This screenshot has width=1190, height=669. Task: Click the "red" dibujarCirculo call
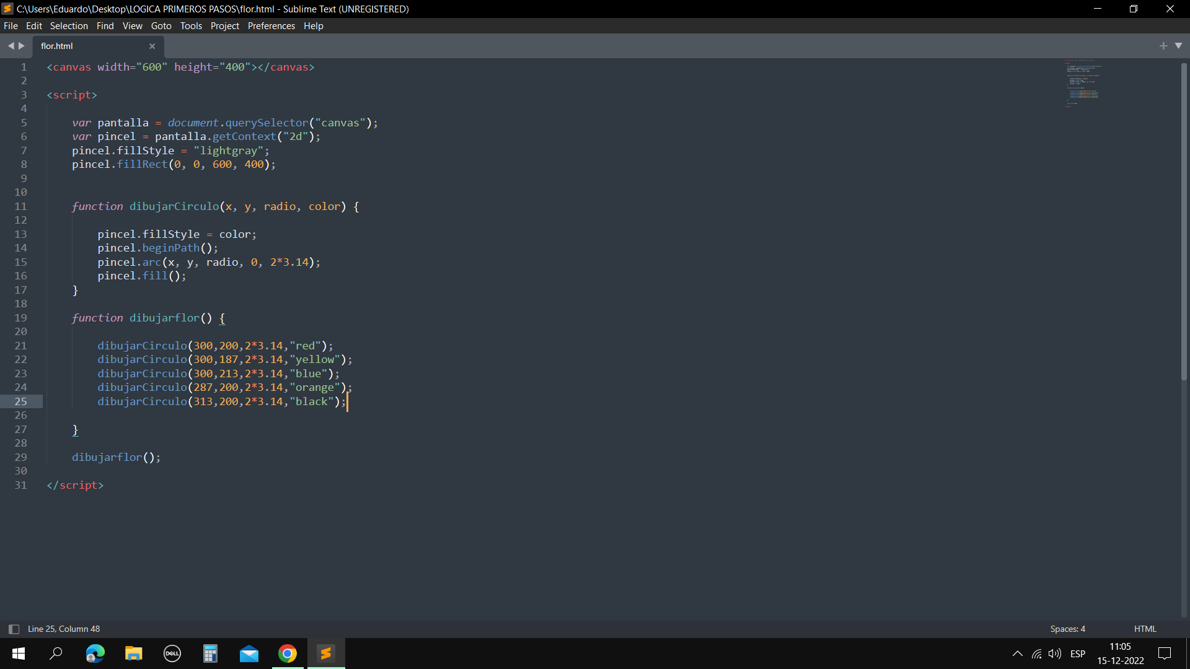(215, 346)
